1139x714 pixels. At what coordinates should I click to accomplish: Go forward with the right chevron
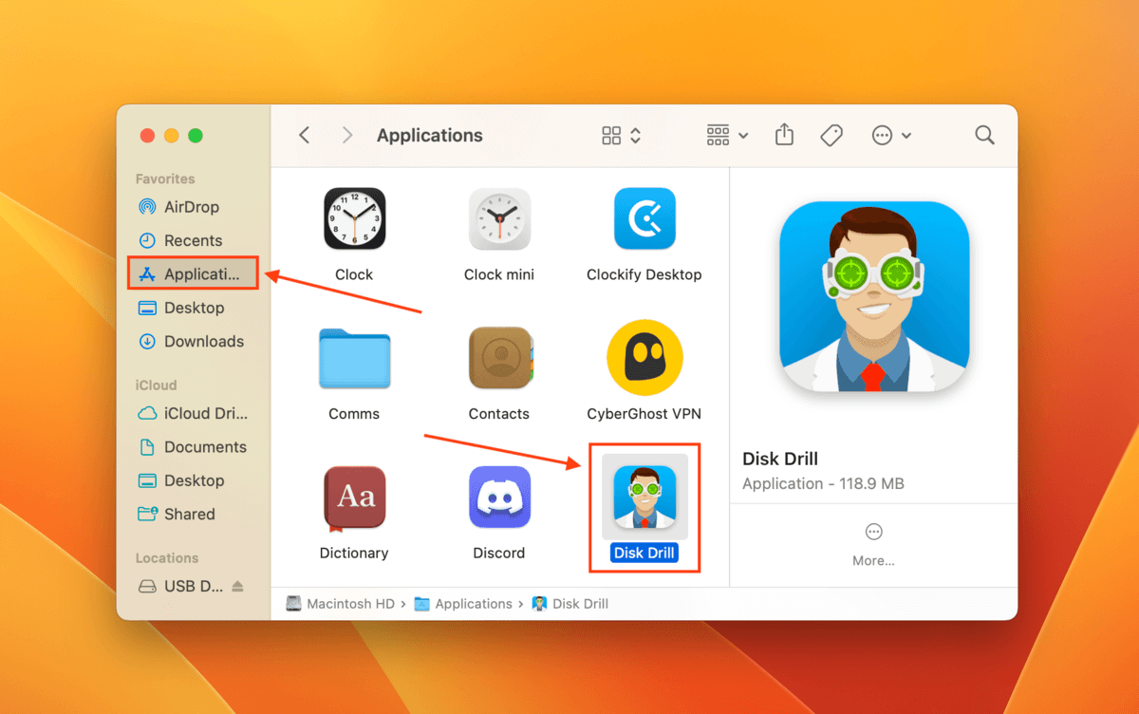click(347, 136)
